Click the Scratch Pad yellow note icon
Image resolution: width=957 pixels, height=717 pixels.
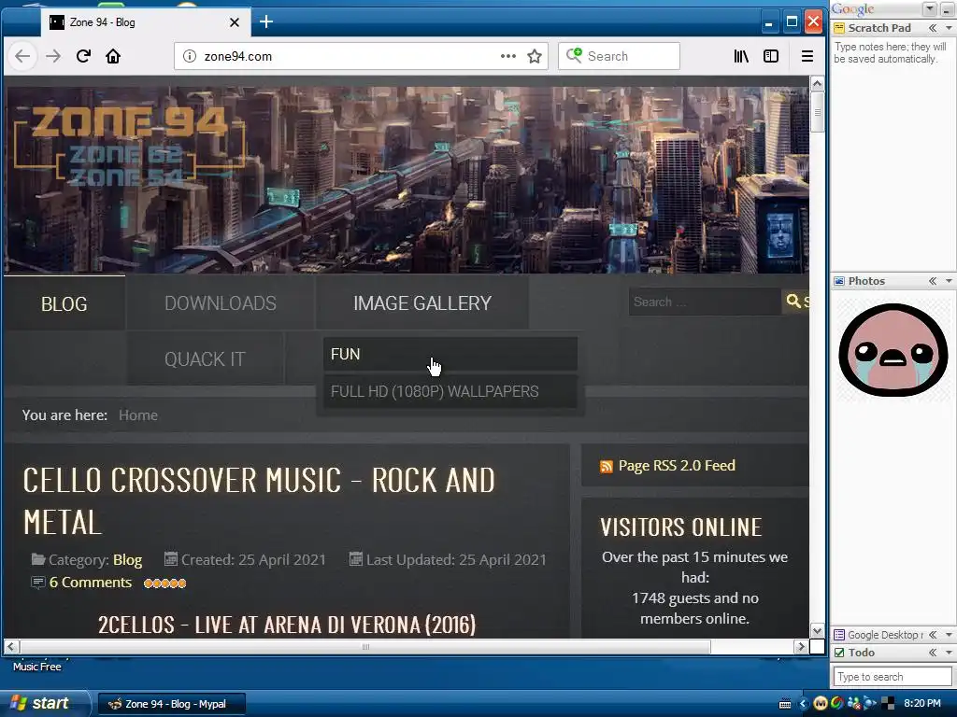click(x=839, y=28)
